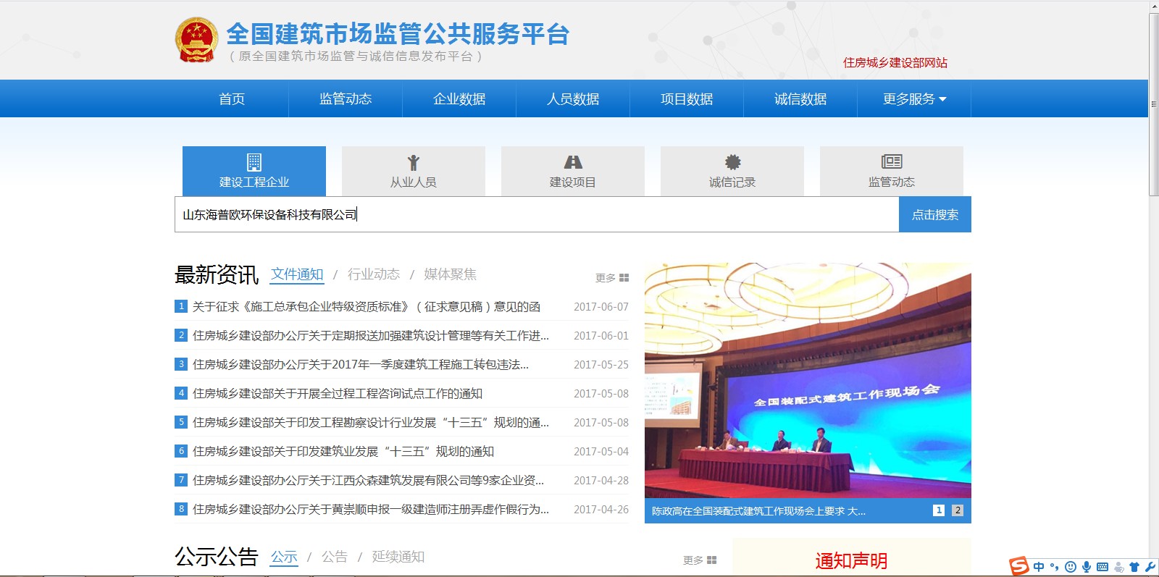Image resolution: width=1159 pixels, height=577 pixels.
Task: Click the 点击搜索 button
Action: coord(934,215)
